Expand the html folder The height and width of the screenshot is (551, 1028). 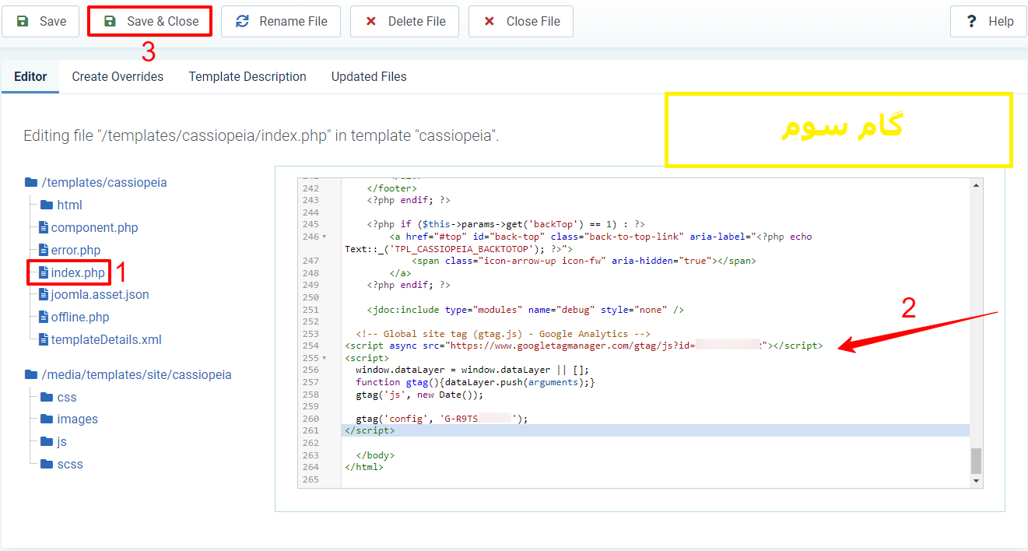click(68, 205)
